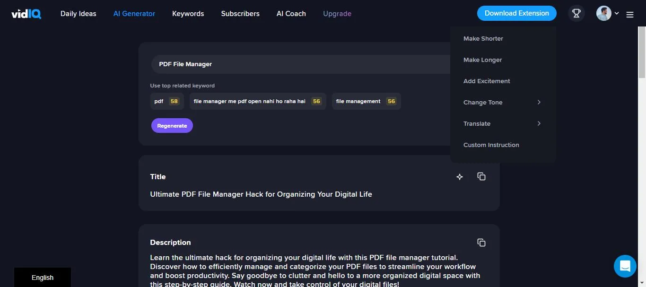Open the account dropdown arrow beside avatar

(x=617, y=14)
